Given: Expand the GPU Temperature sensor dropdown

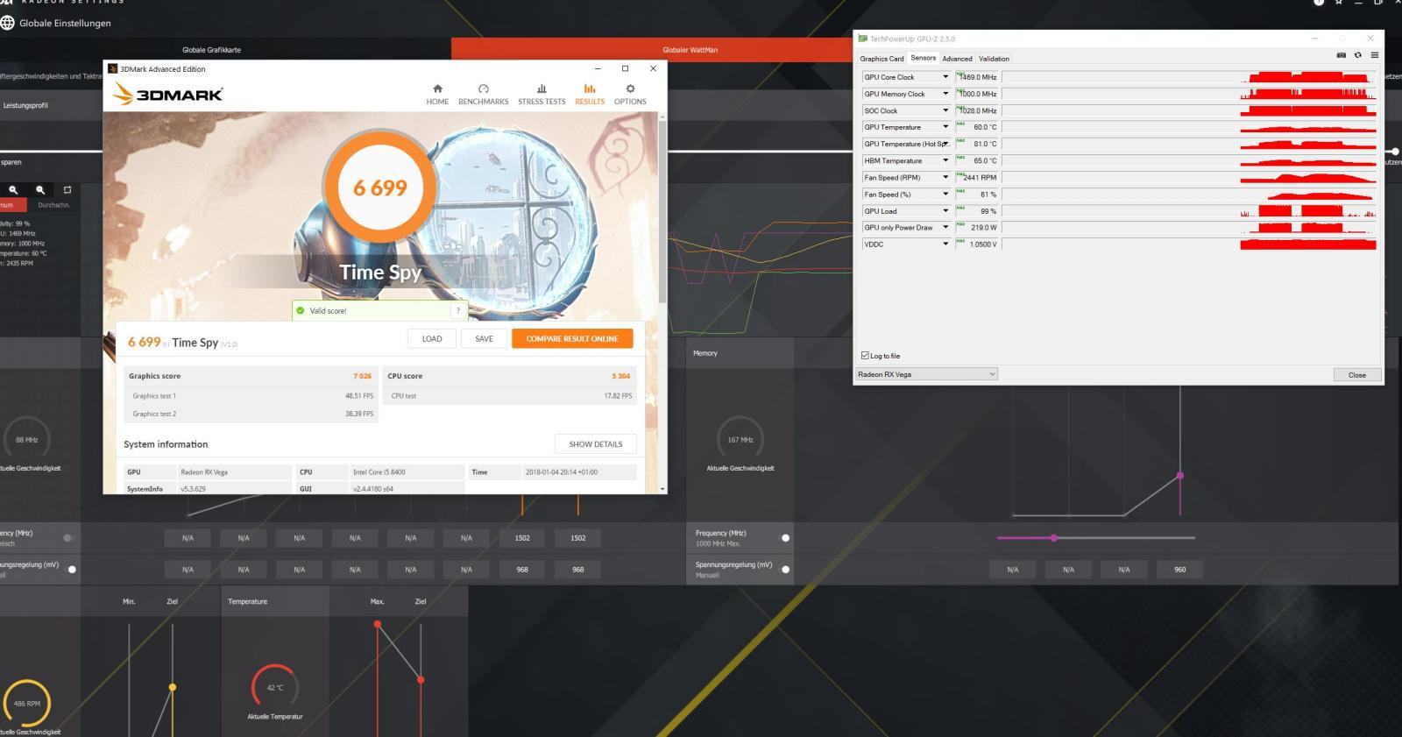Looking at the screenshot, I should click(x=945, y=127).
